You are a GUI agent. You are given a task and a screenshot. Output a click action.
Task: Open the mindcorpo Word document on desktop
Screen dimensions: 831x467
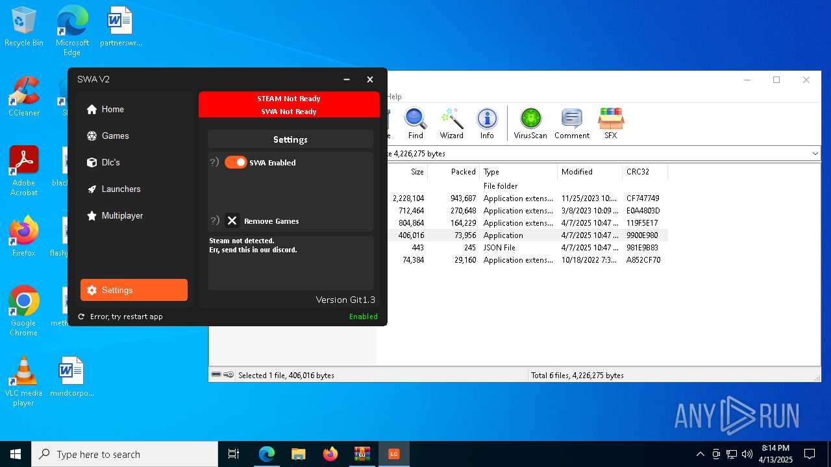pyautogui.click(x=72, y=377)
